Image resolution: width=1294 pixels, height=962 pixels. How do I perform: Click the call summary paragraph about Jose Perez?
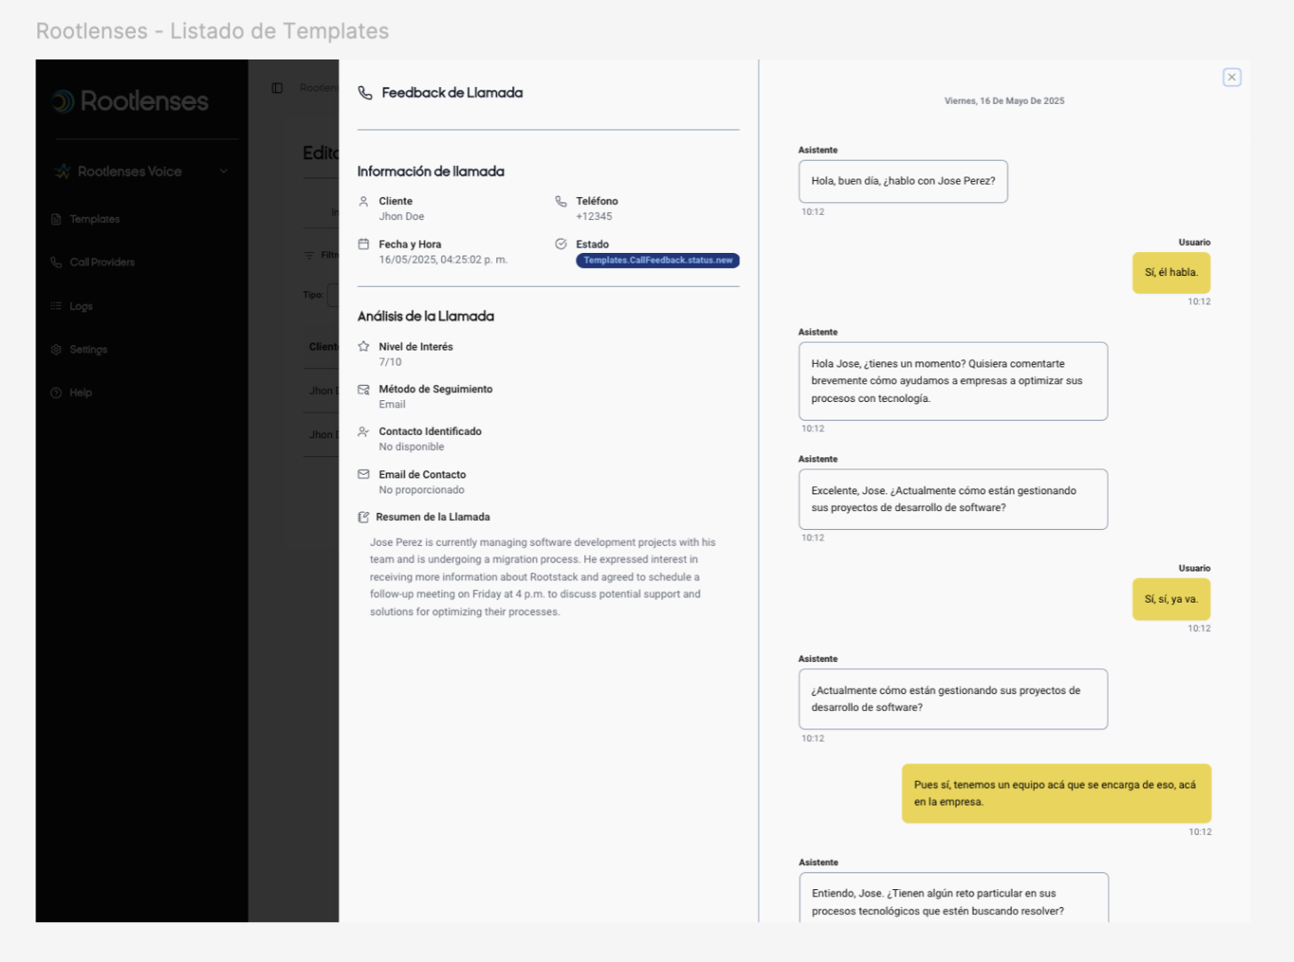[543, 577]
